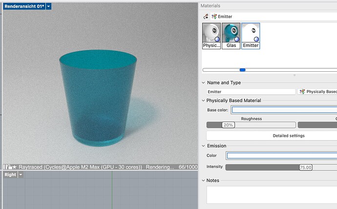337x209 pixels.
Task: Click the Emitter name input field
Action: [251, 91]
